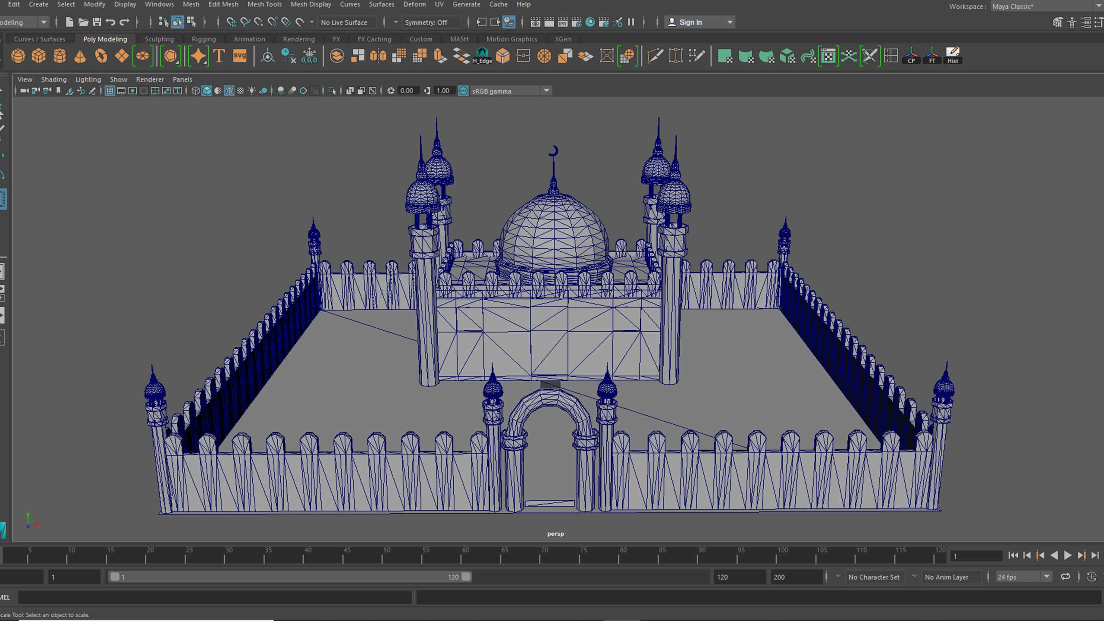Create a polygon cube from the shelf
The image size is (1104, 621).
(38, 56)
